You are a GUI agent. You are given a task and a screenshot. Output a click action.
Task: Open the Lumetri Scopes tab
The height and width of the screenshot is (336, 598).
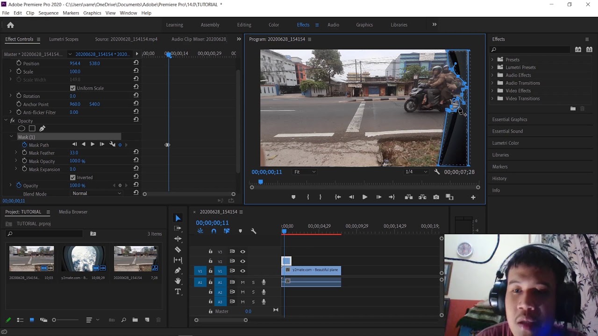click(64, 39)
